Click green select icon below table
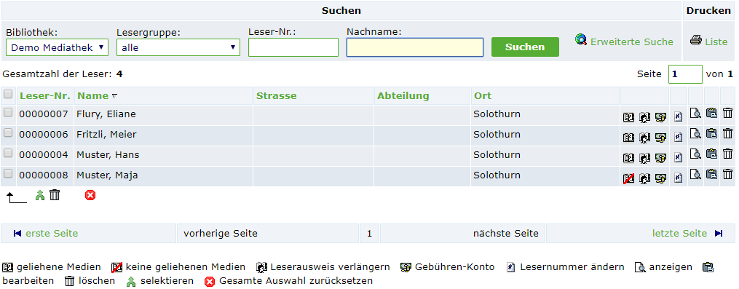 click(x=40, y=195)
